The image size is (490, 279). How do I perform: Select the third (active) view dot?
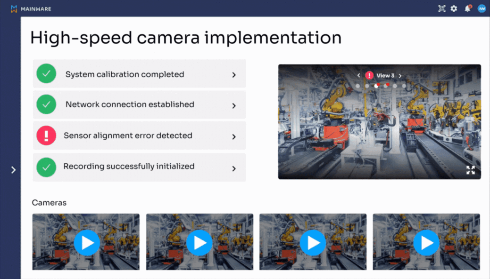coord(376,86)
